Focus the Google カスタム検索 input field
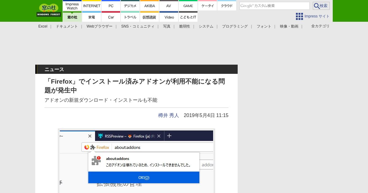Viewport: 368px width, 193px height. tap(274, 6)
